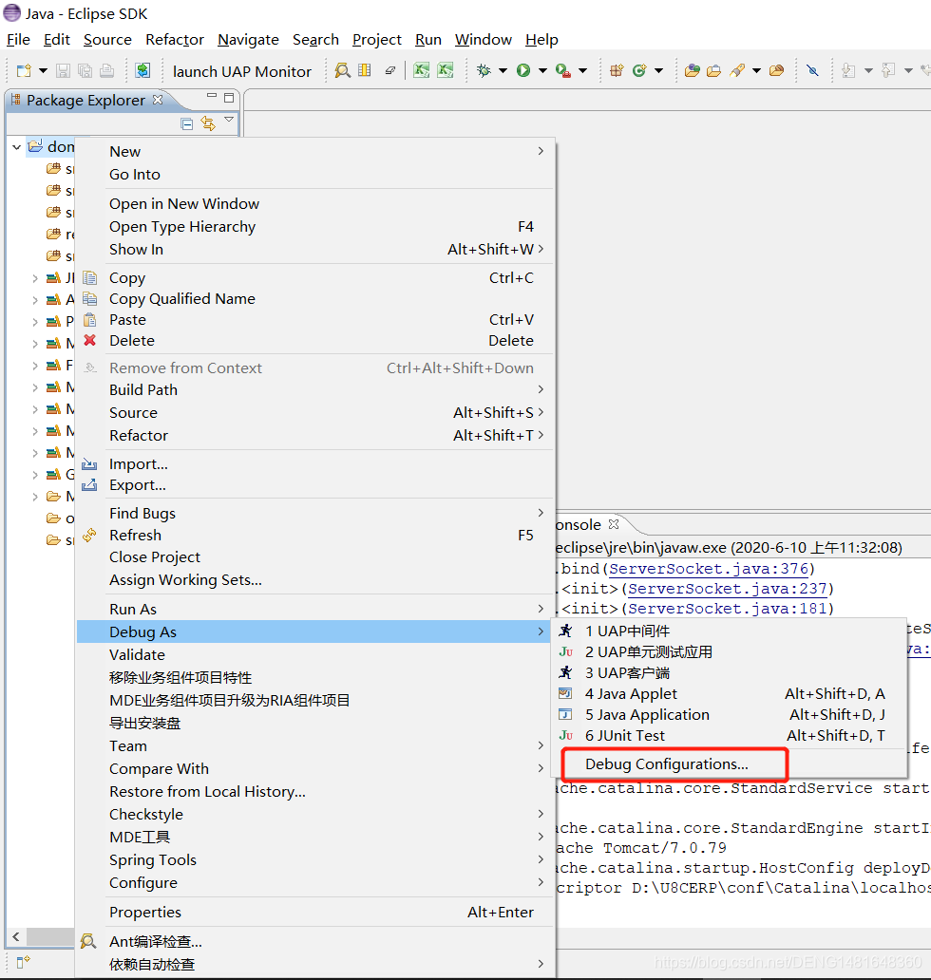Click the Copy icon in context menu

[90, 277]
